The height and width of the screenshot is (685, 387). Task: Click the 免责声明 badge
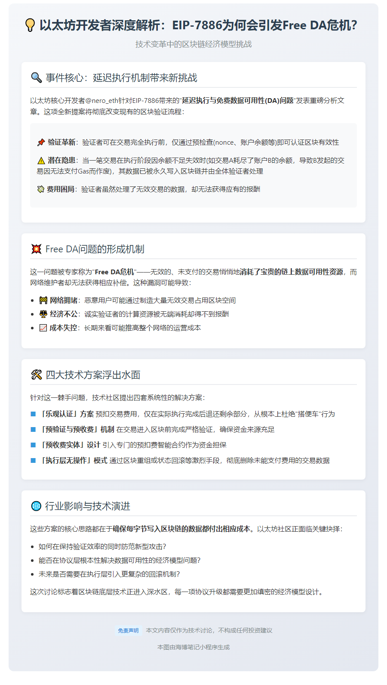coord(128,630)
